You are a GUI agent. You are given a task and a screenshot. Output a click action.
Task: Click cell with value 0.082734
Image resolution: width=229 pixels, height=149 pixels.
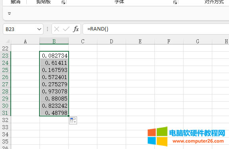coord(54,55)
